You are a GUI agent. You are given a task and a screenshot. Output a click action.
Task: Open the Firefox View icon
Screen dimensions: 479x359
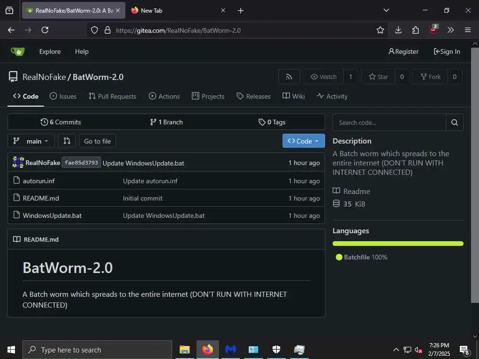(x=9, y=10)
